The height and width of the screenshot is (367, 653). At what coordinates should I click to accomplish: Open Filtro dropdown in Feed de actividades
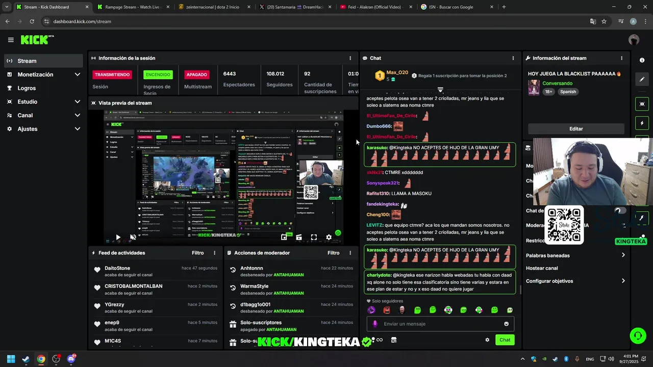tap(197, 253)
